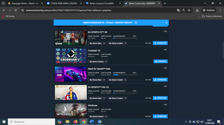This screenshot has height=125, width=224.
Task: Open Crosshair V2 three-dot options menu
Action: click(165, 50)
